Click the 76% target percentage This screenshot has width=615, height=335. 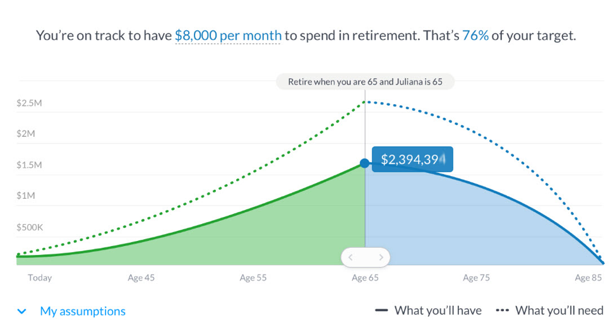coord(475,35)
